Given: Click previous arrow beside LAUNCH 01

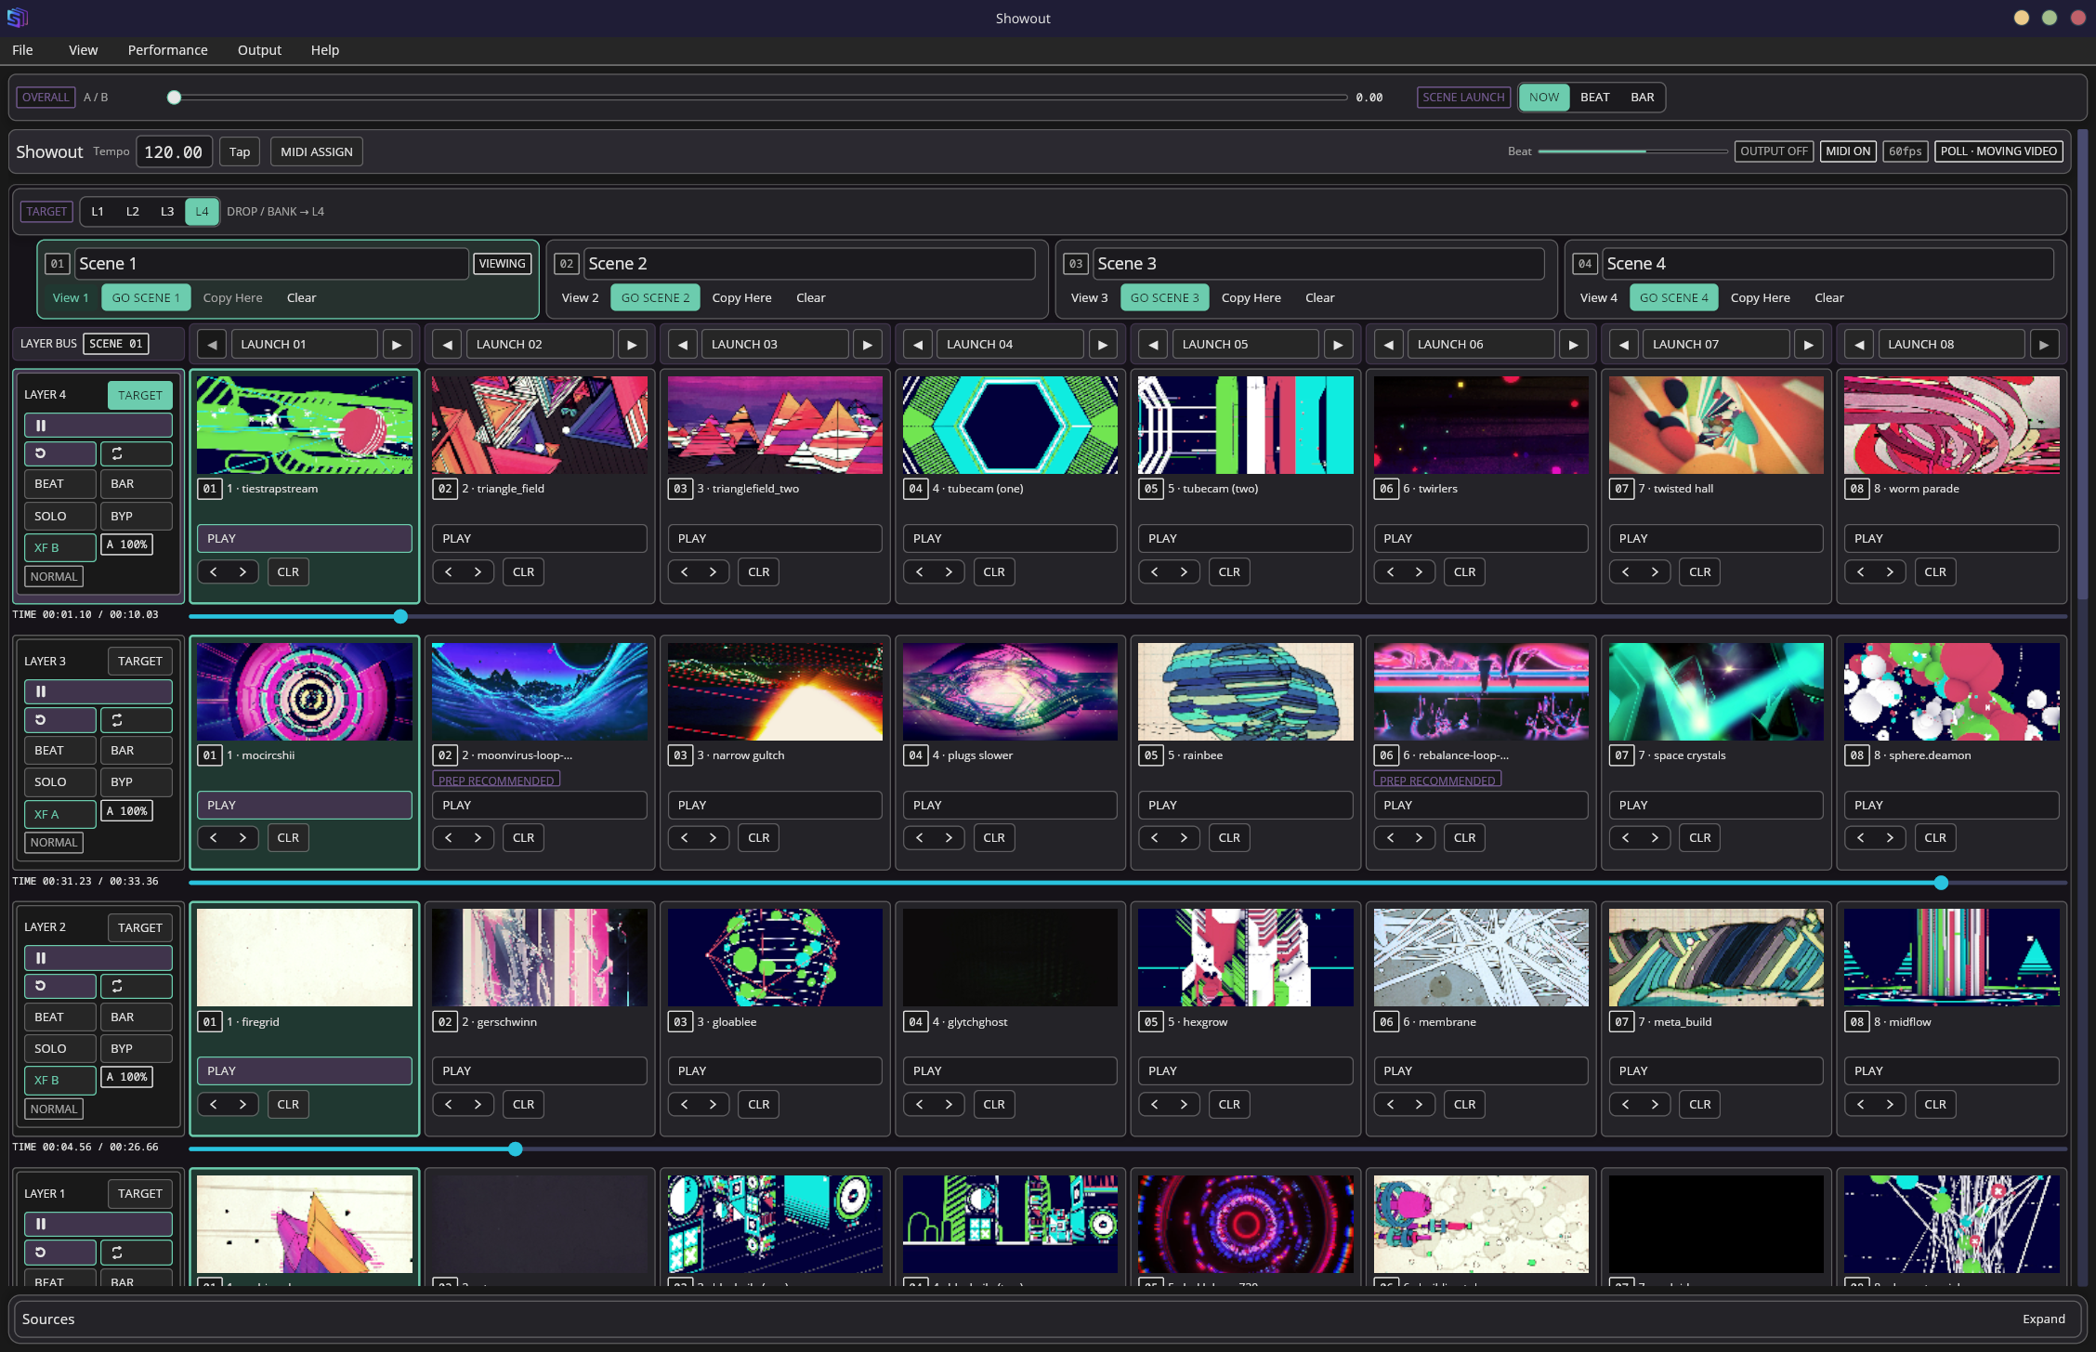Looking at the screenshot, I should (x=212, y=345).
